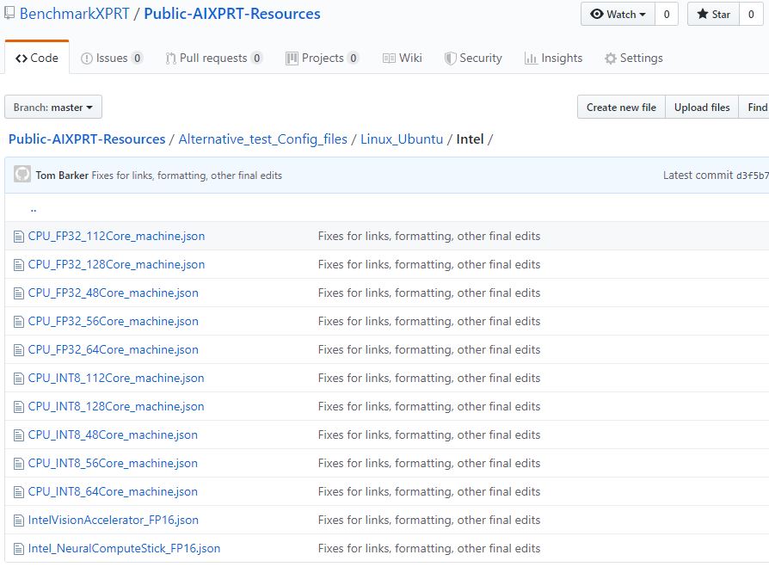Viewport: 769px width, 567px height.
Task: Click the Upload files button
Action: click(702, 107)
